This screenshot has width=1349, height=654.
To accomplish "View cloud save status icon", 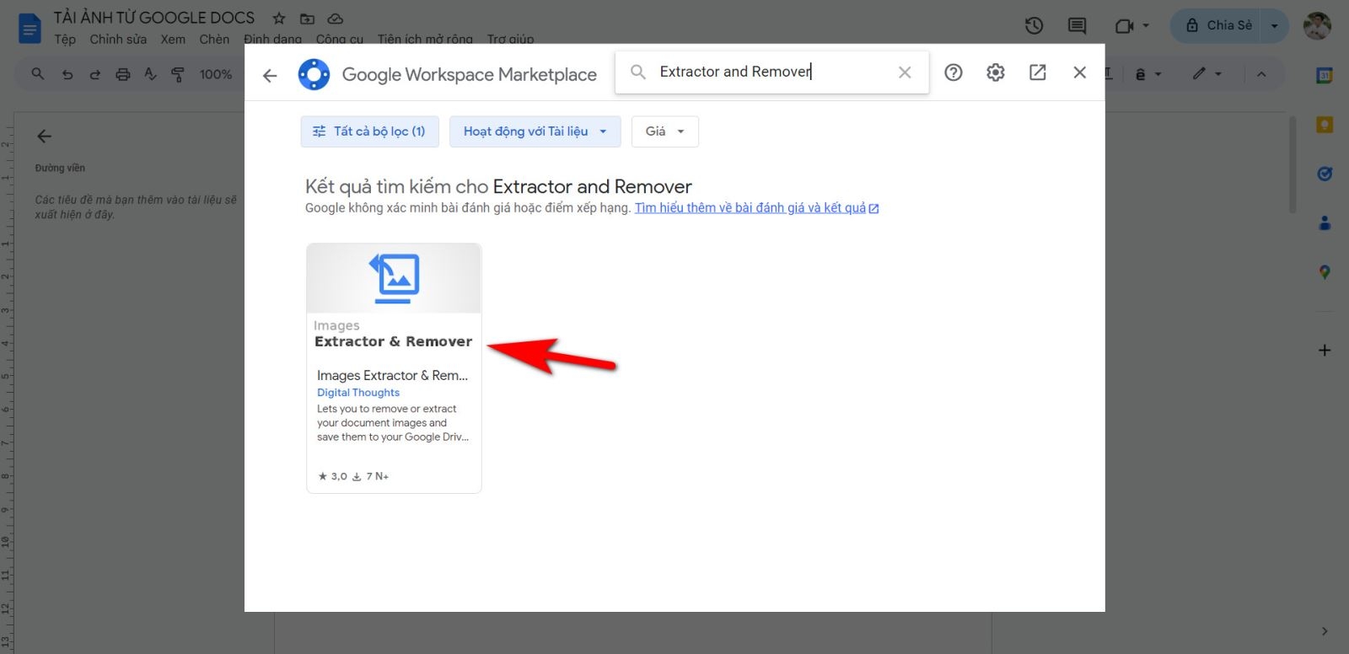I will (335, 18).
